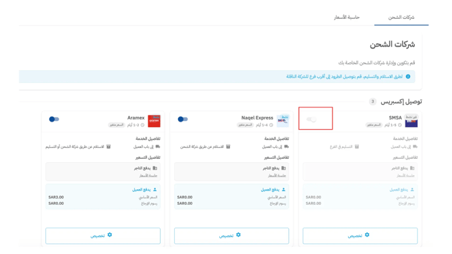Click the delivery truck icon on Naqel card
Viewport: 452px width, 254px height.
tap(286, 147)
